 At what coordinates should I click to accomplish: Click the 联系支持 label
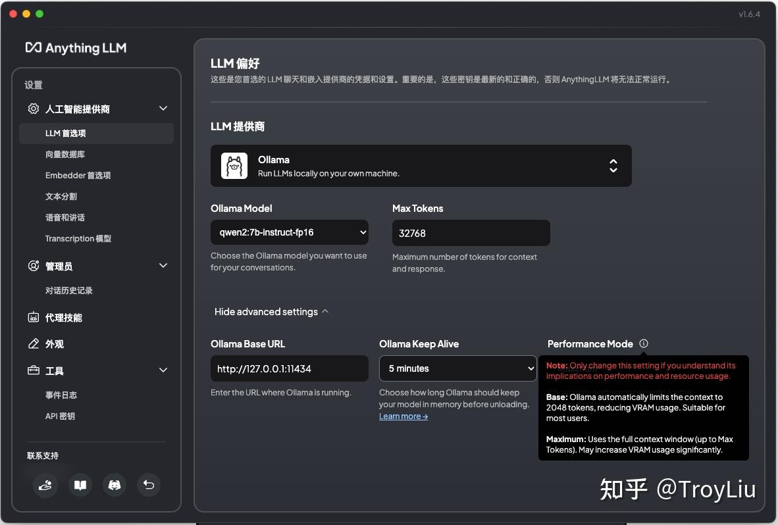43,456
